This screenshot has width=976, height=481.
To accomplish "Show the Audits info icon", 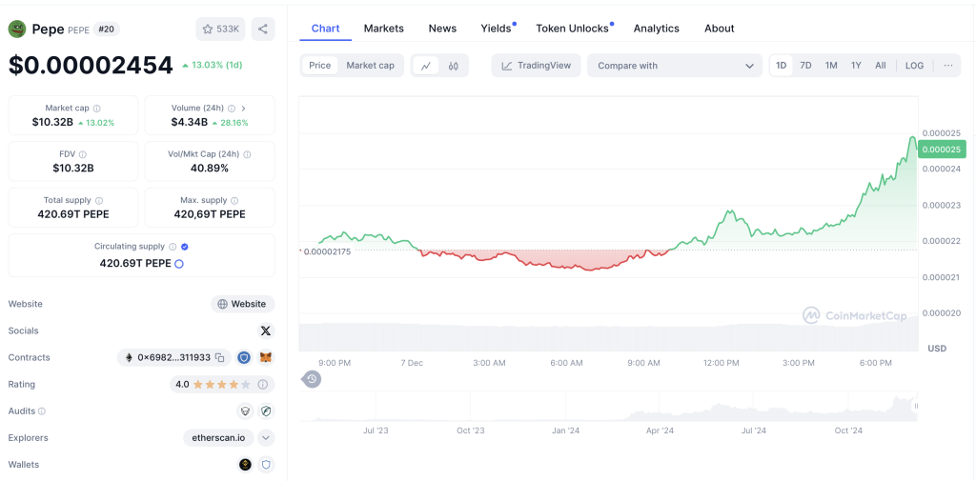I will (x=42, y=411).
